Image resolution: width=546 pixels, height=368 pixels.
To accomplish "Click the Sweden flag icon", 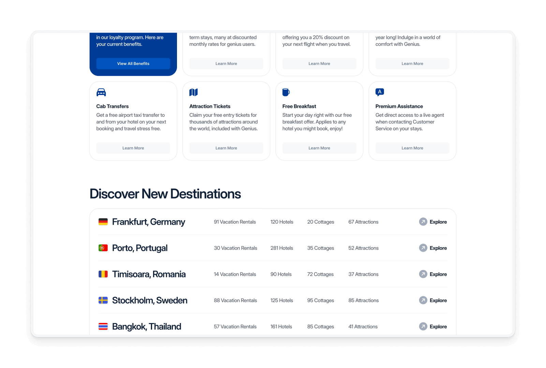I will pos(103,300).
